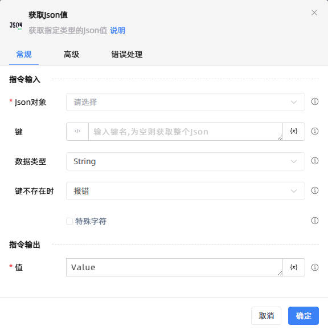
Task: Switch to the 常规 tab
Action: pos(24,55)
